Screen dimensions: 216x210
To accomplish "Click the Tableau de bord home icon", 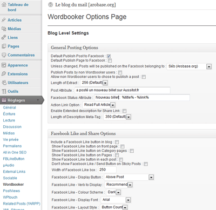I will point(4,5).
